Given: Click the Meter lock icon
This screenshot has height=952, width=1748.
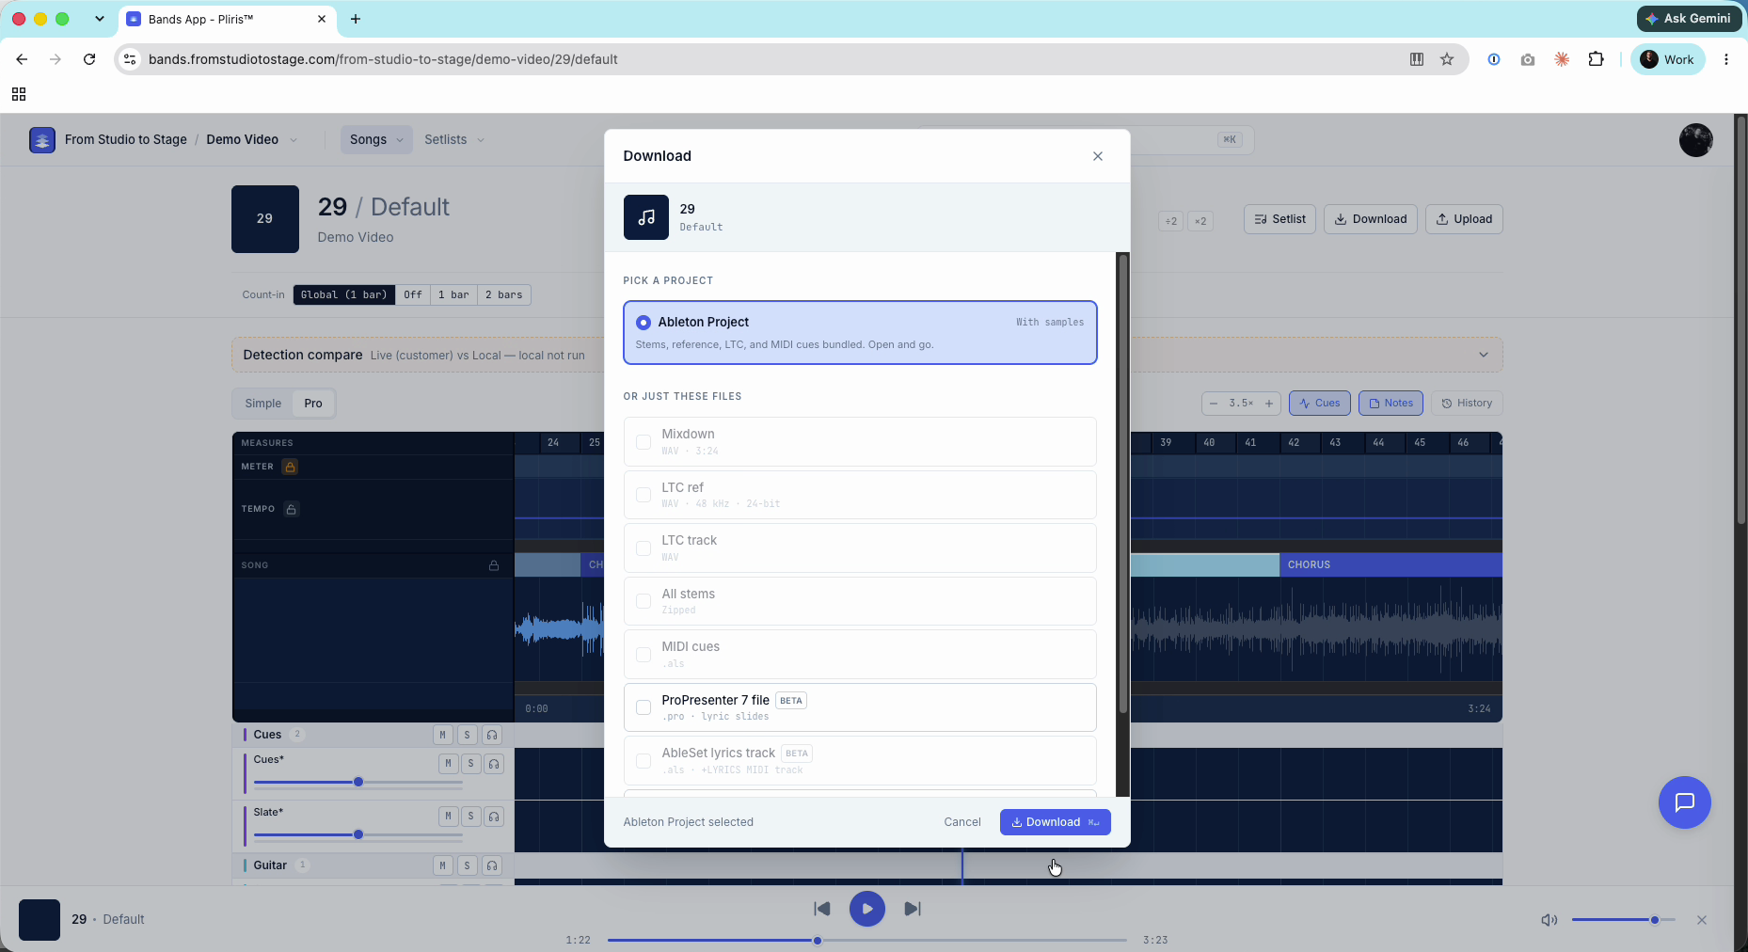Looking at the screenshot, I should [291, 467].
